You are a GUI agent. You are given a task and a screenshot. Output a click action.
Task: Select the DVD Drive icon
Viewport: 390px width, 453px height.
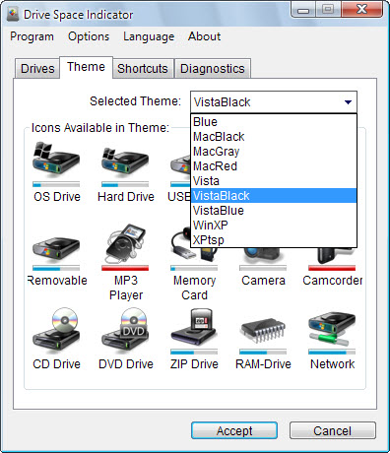[125, 328]
